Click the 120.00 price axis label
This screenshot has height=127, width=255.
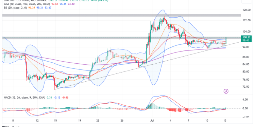246,10
